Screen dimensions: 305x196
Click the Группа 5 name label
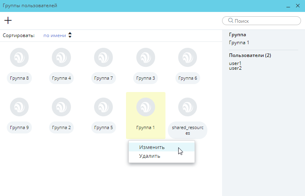104,128
